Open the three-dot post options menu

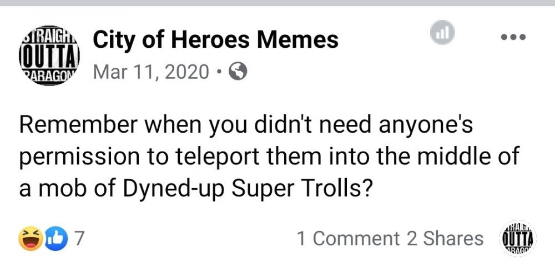[512, 37]
